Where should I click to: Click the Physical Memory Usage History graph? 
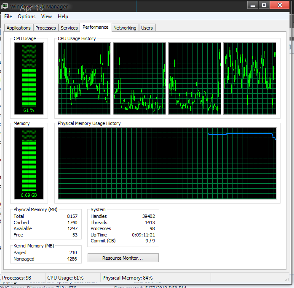click(x=167, y=163)
